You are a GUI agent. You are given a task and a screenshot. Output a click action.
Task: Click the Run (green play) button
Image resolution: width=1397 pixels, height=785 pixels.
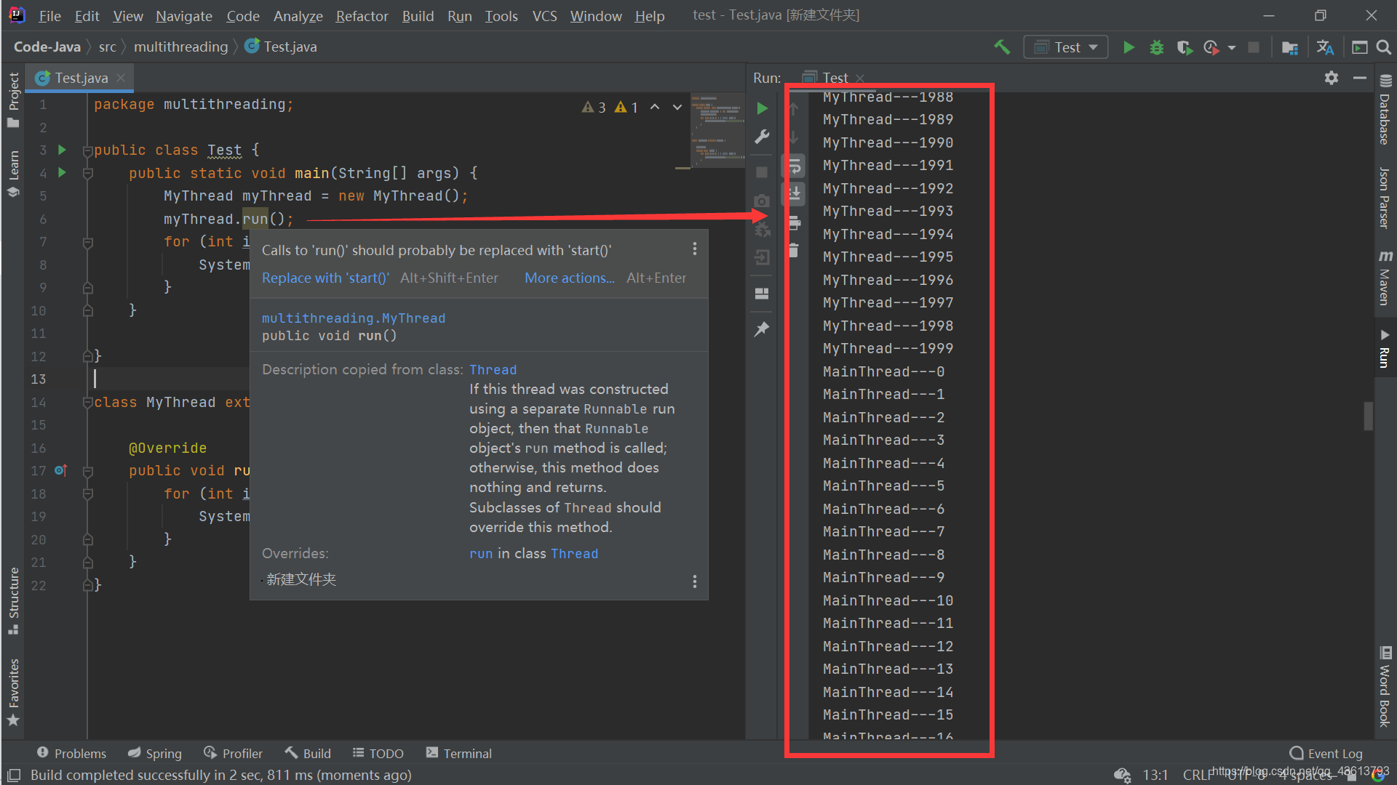pos(1129,46)
